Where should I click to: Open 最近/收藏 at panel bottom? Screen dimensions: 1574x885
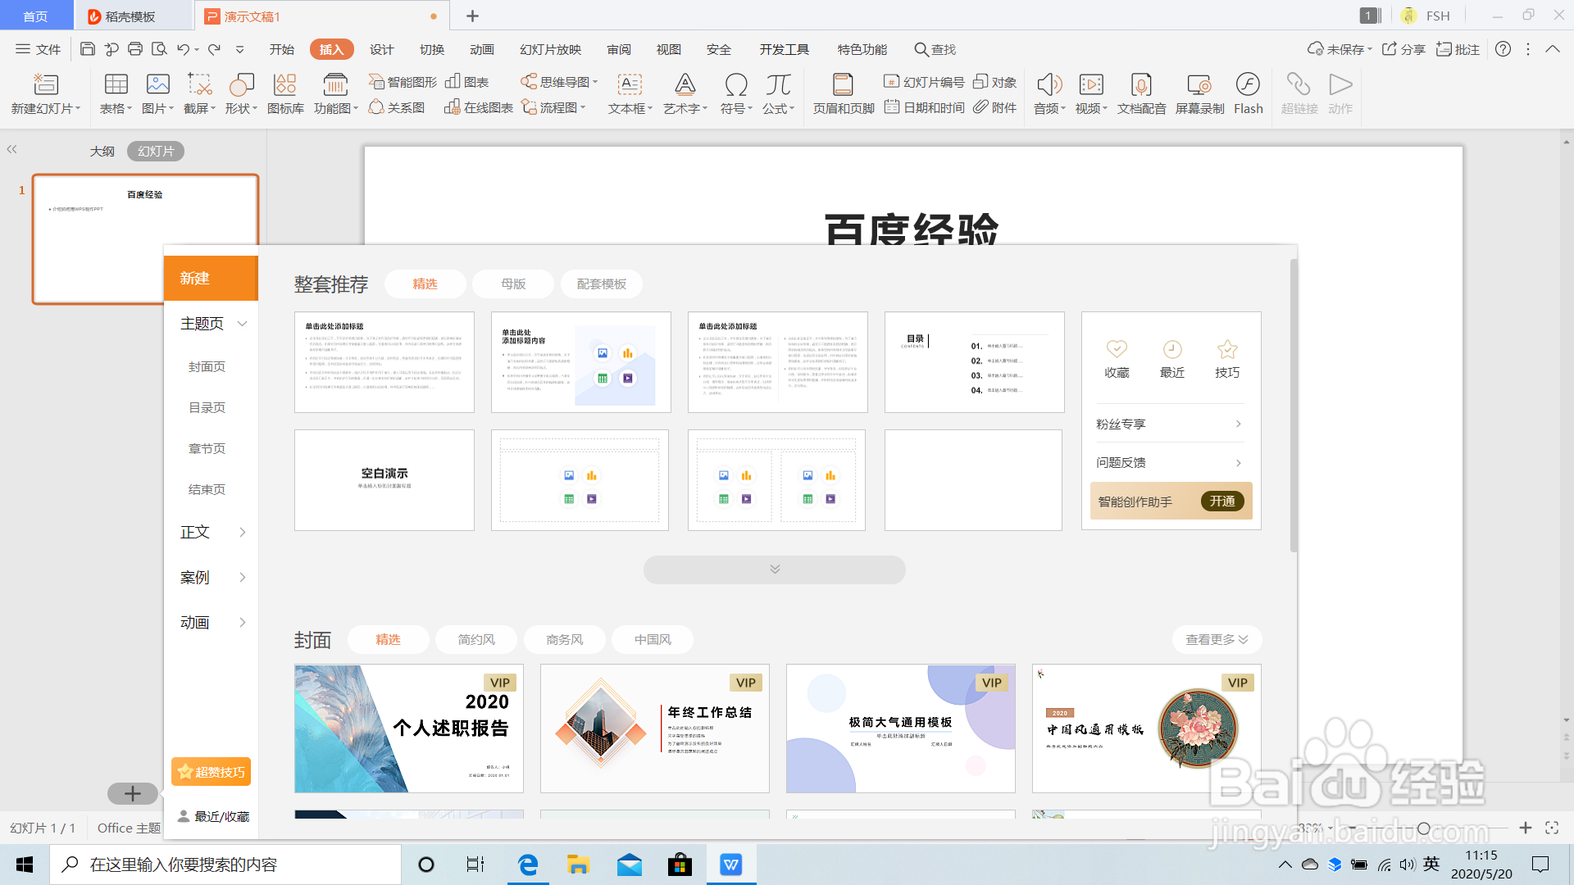pos(213,816)
